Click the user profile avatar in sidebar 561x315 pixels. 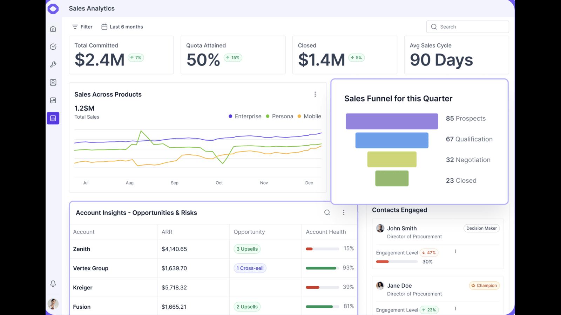click(53, 304)
